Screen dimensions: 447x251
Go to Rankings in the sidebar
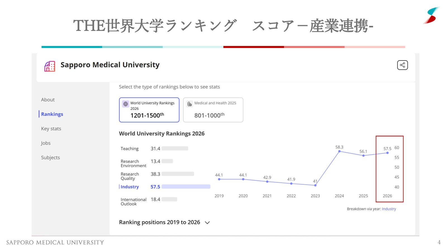coord(52,114)
